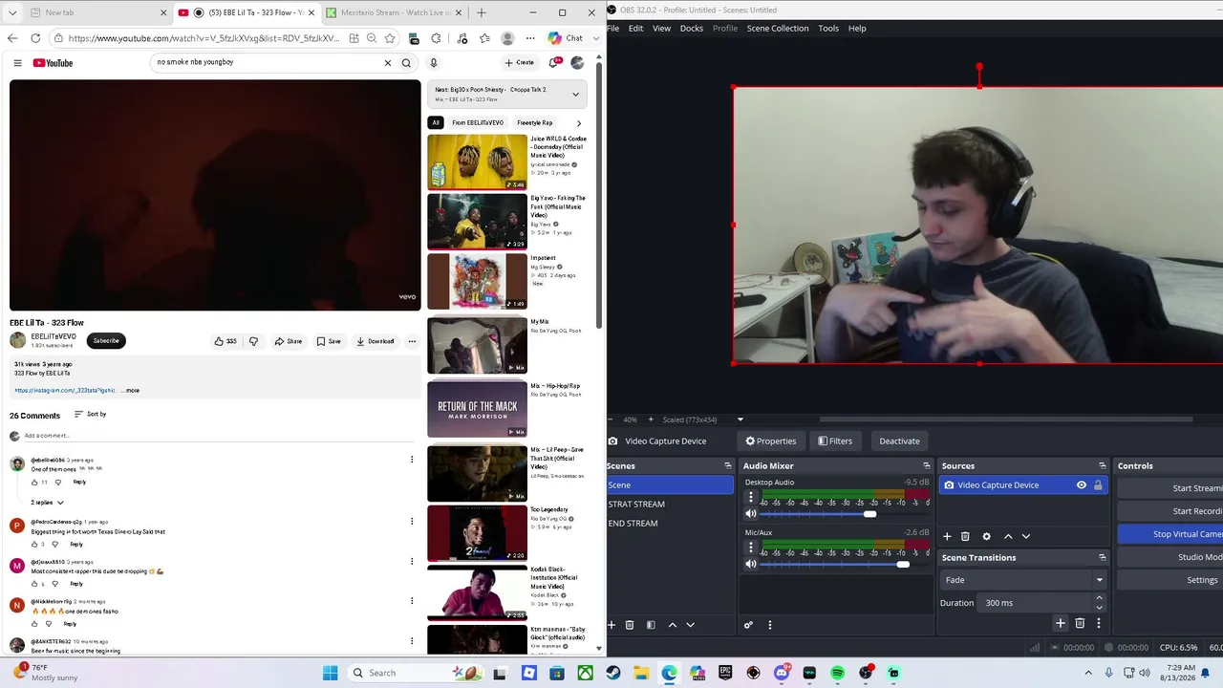
Task: Select the 'Freestyle Rap' filter chip
Action: 535,122
